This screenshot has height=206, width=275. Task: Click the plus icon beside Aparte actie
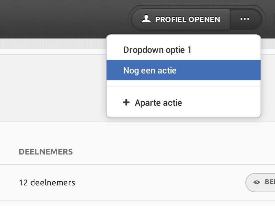[127, 102]
